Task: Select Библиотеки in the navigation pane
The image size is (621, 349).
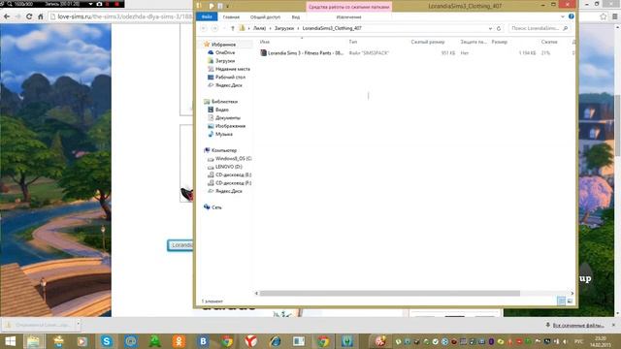Action: pos(224,102)
